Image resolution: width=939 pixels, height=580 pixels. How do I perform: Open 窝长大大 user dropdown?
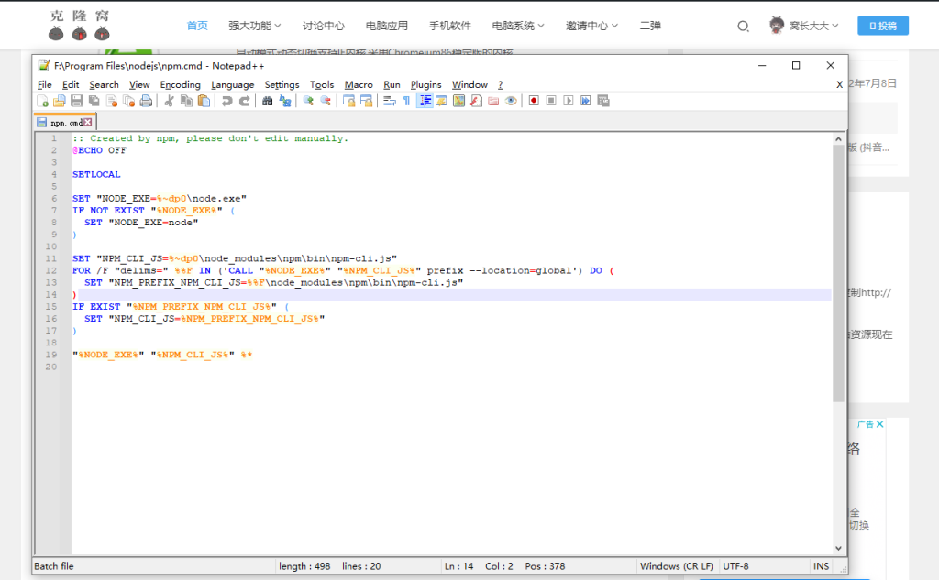(804, 26)
